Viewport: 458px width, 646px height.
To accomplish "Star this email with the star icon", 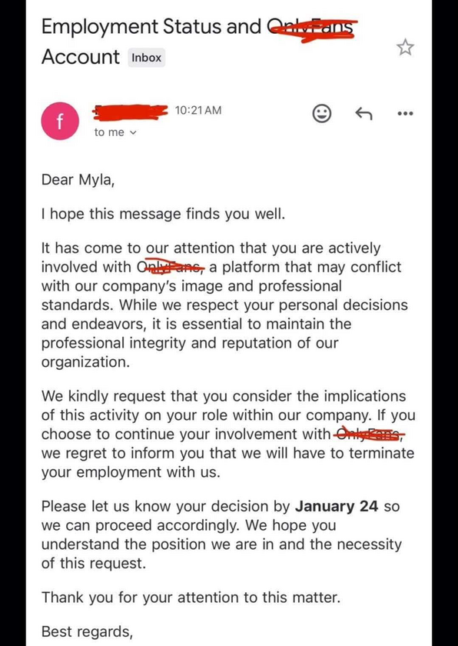I will coord(405,48).
